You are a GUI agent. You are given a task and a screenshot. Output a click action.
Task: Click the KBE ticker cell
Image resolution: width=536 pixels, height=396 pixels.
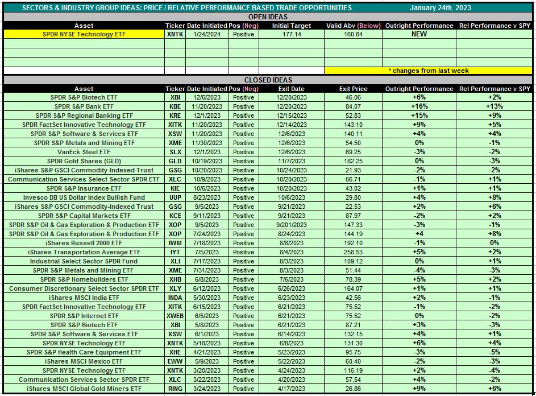tap(175, 106)
